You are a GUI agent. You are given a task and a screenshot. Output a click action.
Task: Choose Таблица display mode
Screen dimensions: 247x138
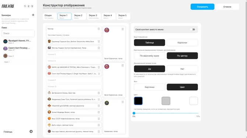(x=150, y=43)
